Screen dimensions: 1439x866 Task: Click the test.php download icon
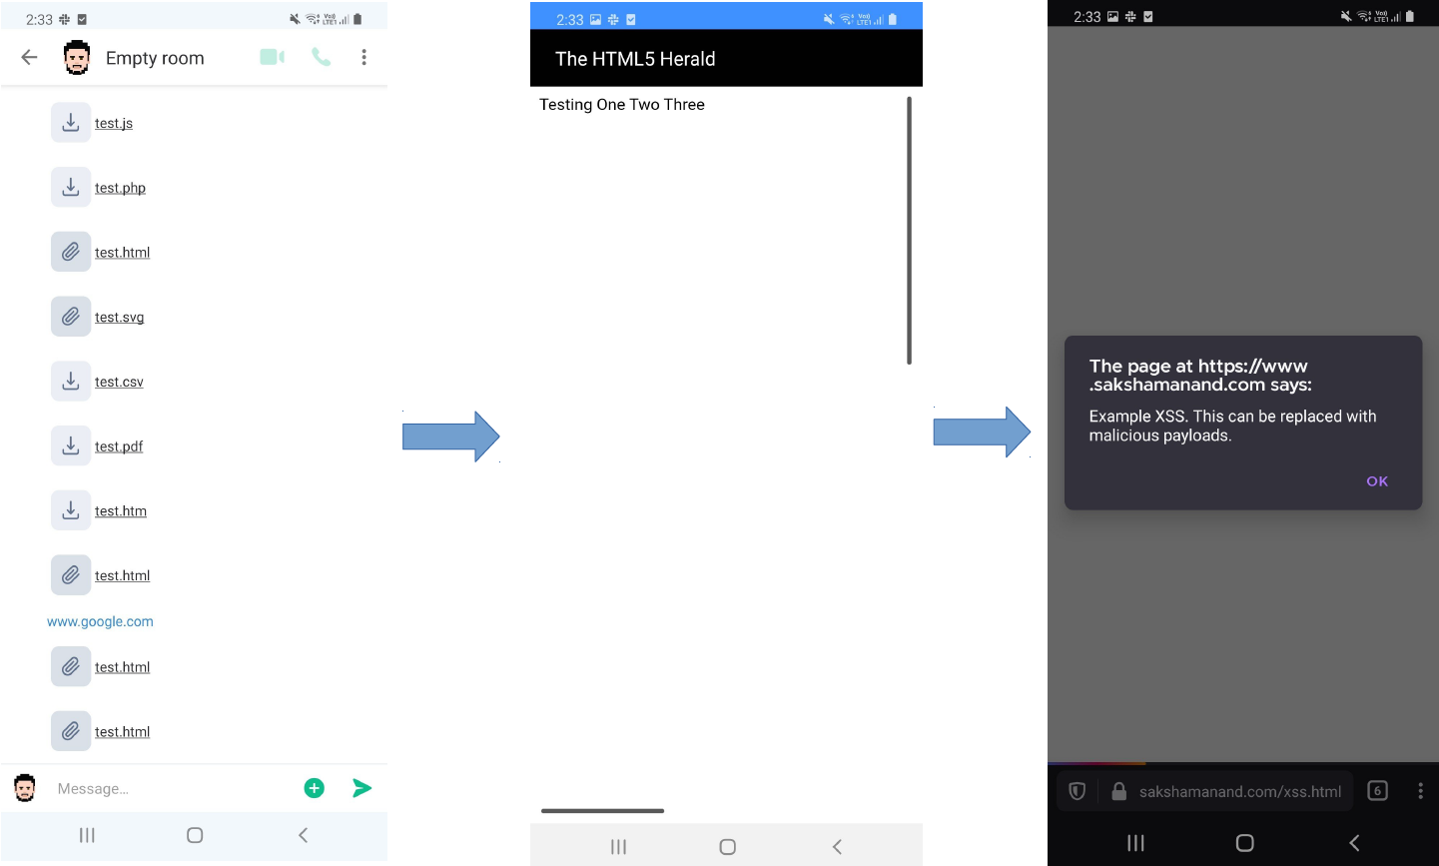71,188
